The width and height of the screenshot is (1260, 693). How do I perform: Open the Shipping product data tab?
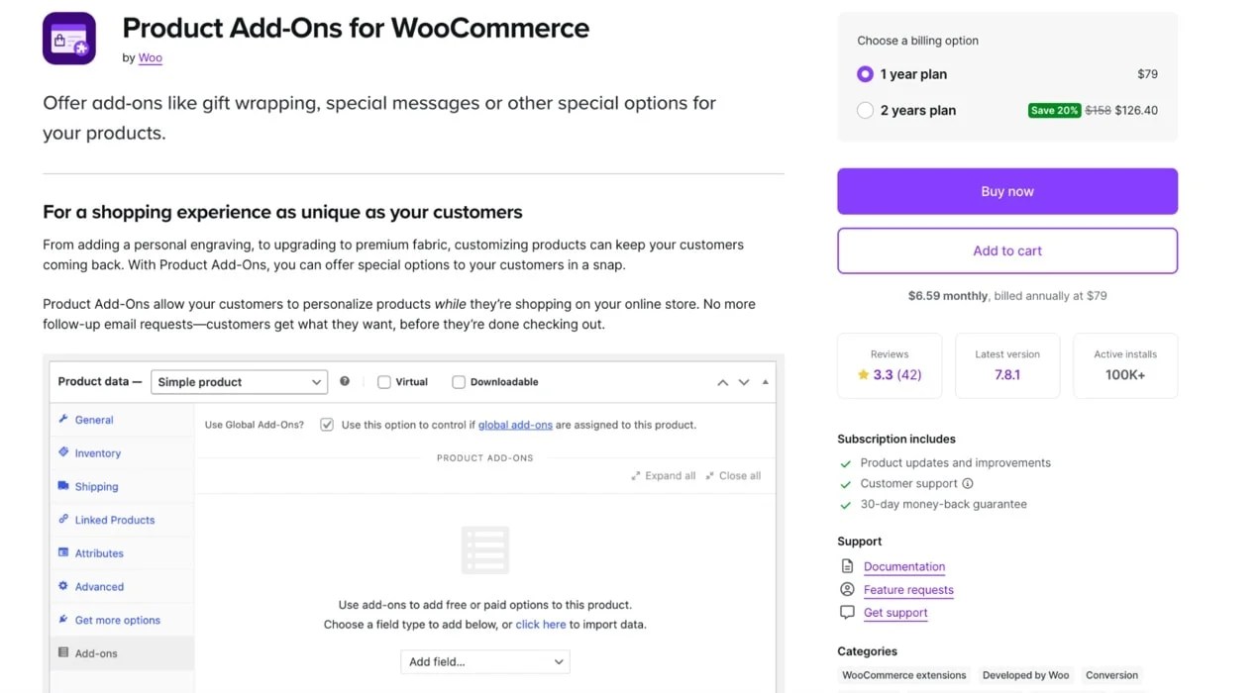96,486
